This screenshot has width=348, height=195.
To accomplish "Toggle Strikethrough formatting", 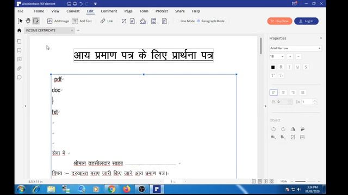I will pos(306,67).
